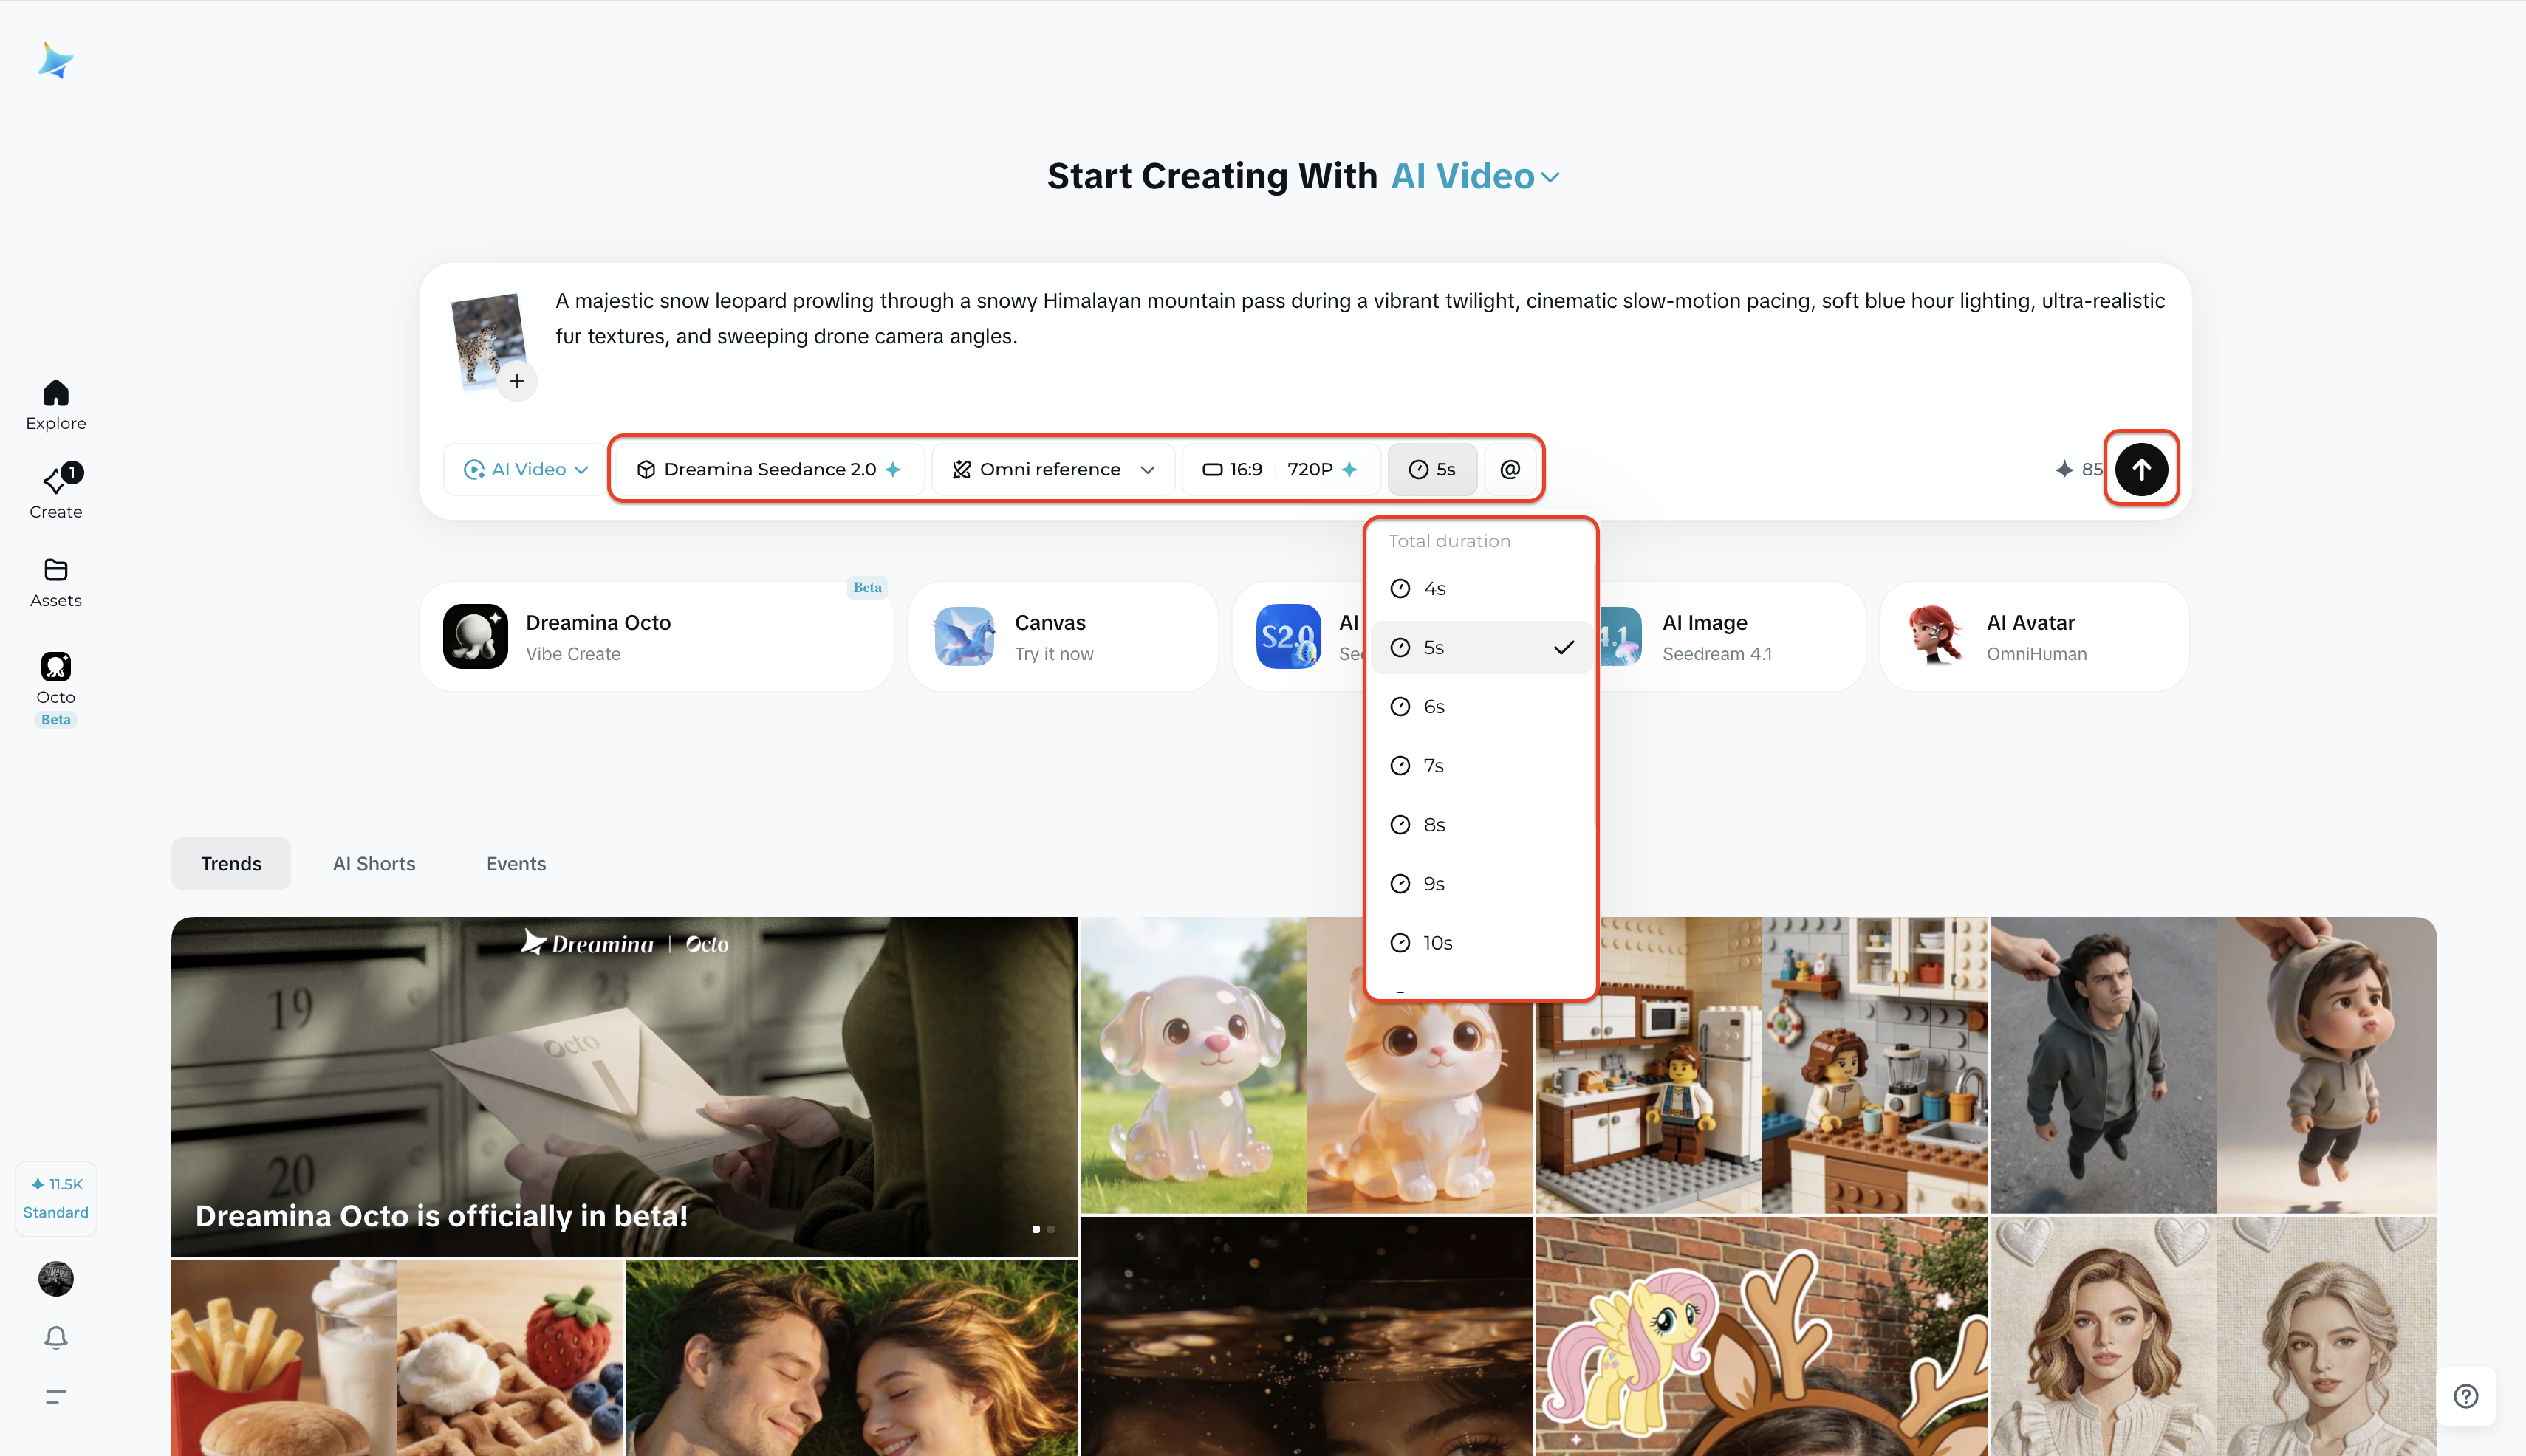Select the 6s duration option

point(1481,706)
